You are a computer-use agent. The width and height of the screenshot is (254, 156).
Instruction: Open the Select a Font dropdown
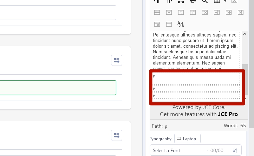click(x=179, y=150)
